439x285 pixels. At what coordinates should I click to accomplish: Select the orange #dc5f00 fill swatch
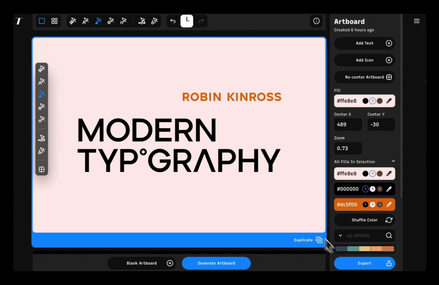365,204
